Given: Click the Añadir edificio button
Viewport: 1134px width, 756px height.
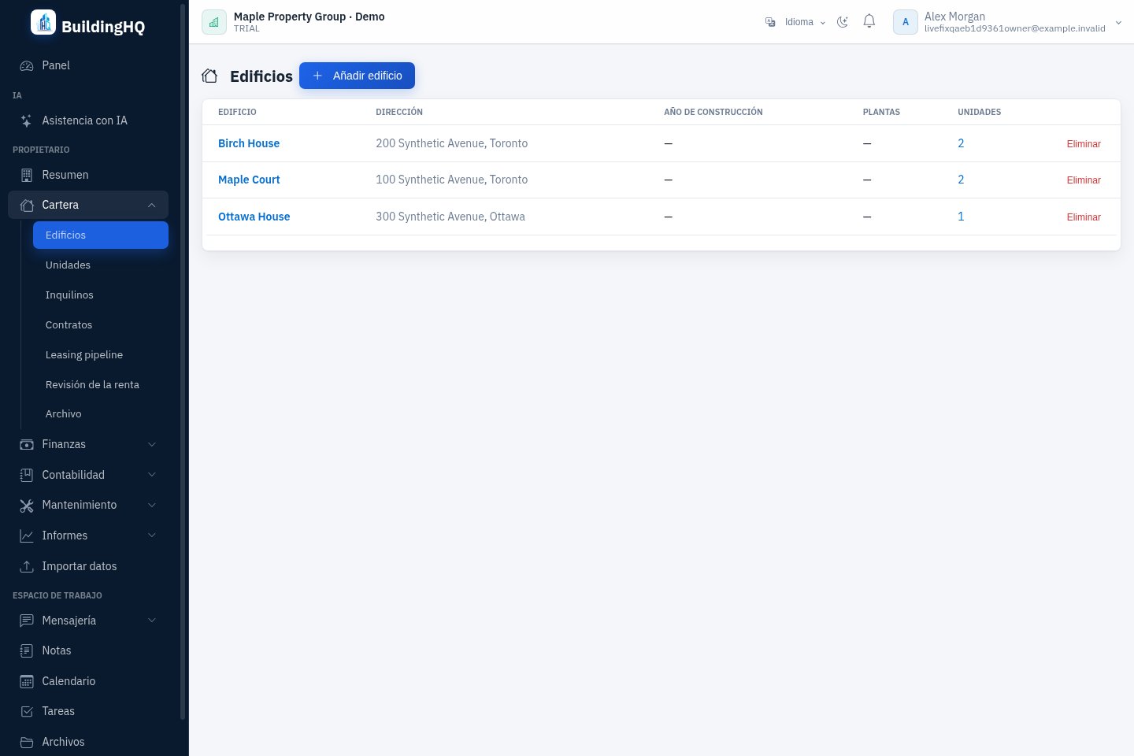Looking at the screenshot, I should pos(357,76).
